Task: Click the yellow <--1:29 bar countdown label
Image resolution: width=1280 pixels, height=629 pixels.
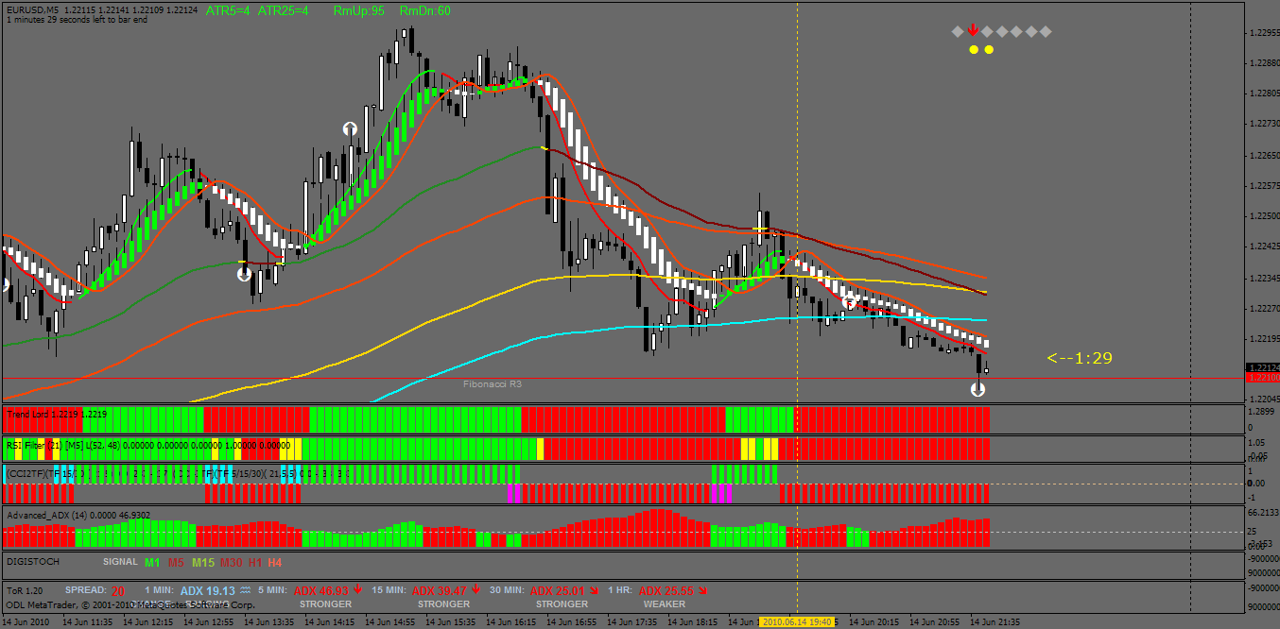Action: [1080, 358]
